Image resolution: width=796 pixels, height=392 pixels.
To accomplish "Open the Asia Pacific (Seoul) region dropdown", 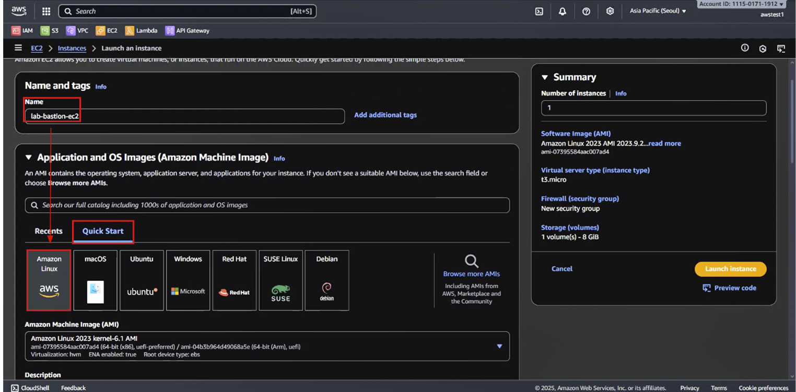I will pos(658,11).
